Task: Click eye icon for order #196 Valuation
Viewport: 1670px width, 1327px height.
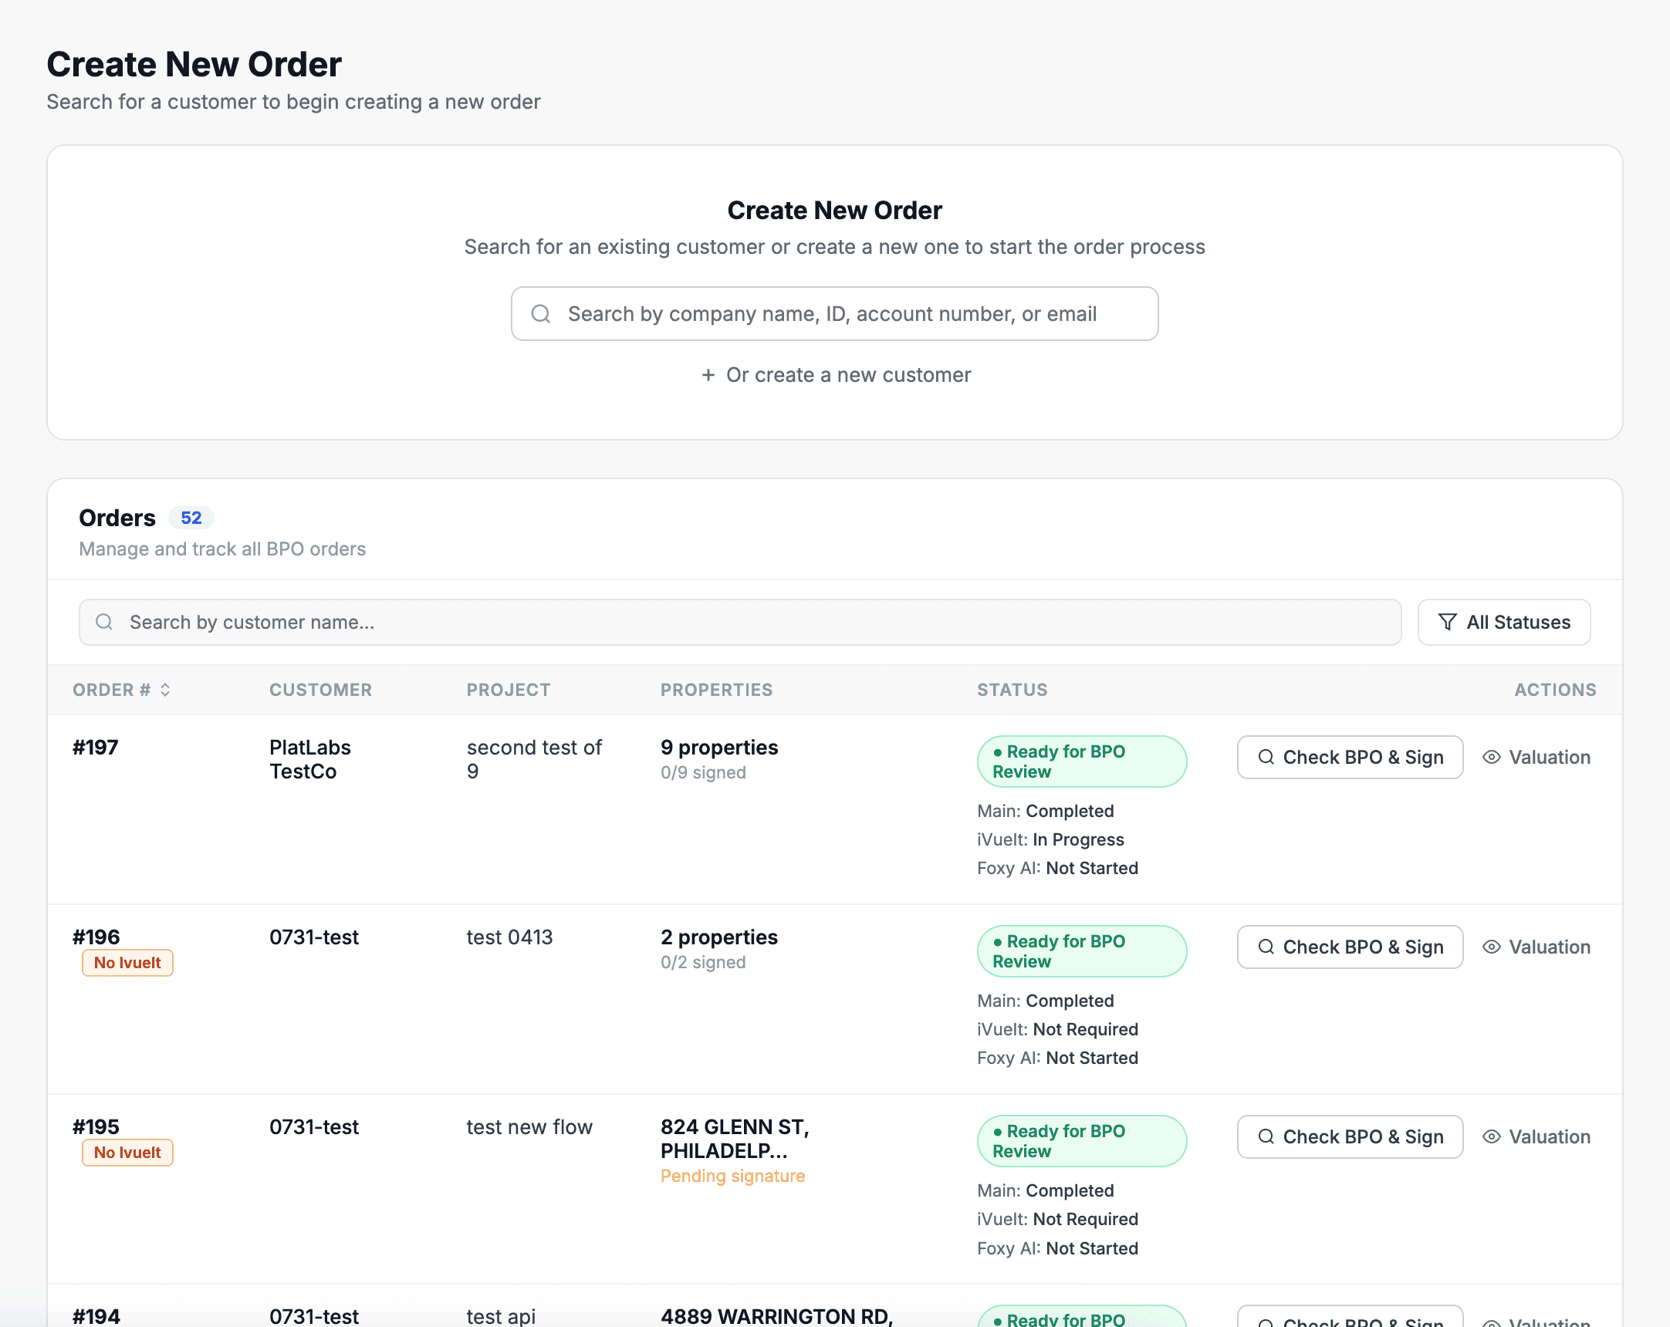Action: (1491, 947)
